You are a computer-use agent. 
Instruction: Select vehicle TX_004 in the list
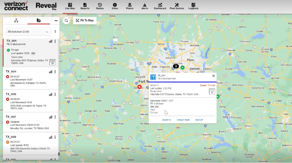pos(31,78)
